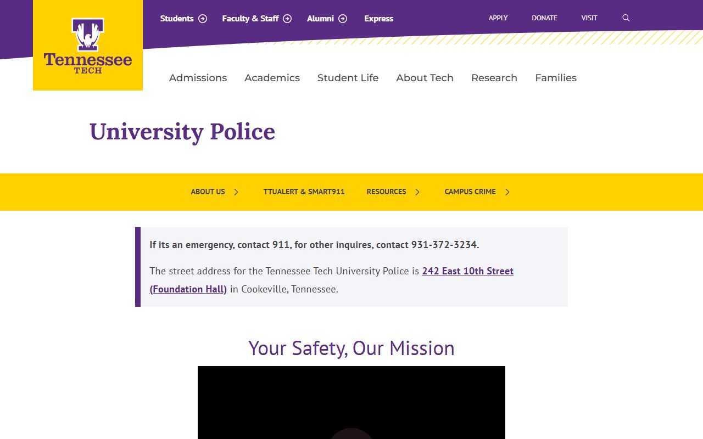Screen dimensions: 703x439
Task: Open the 242 East 10th Street address link
Action: click(x=468, y=271)
